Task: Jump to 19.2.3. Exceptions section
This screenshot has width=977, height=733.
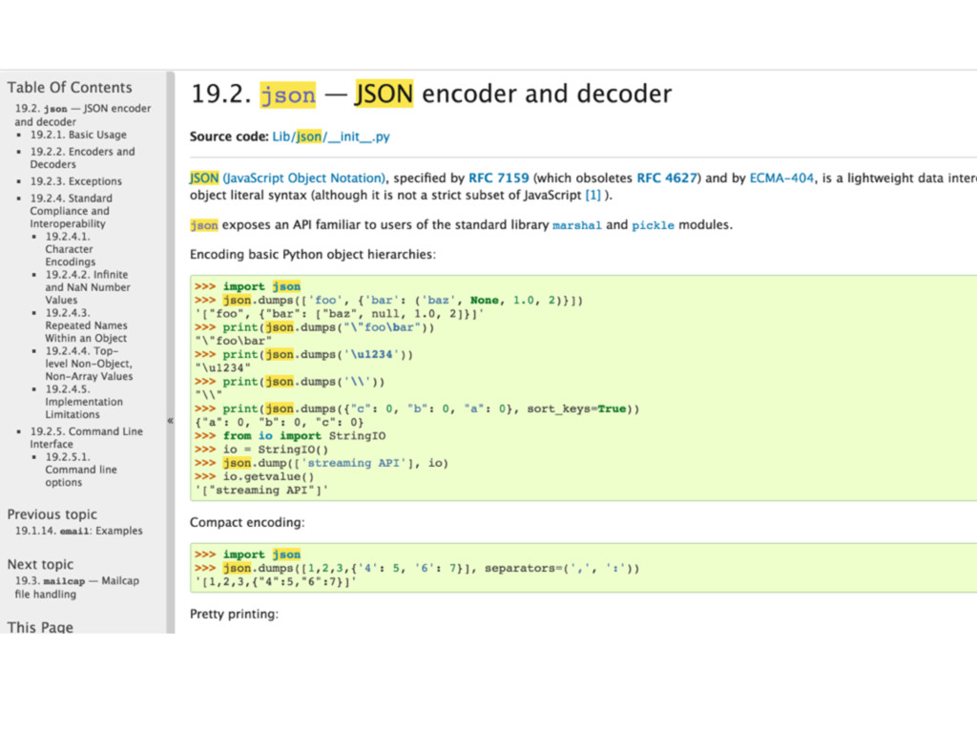Action: pyautogui.click(x=75, y=181)
